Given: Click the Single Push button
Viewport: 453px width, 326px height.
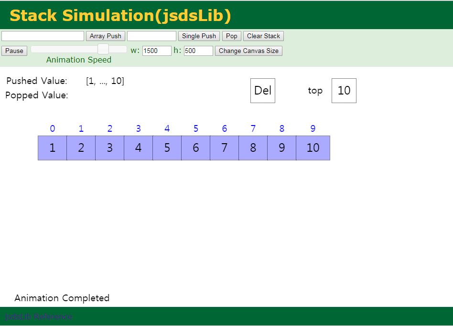Looking at the screenshot, I should 199,36.
